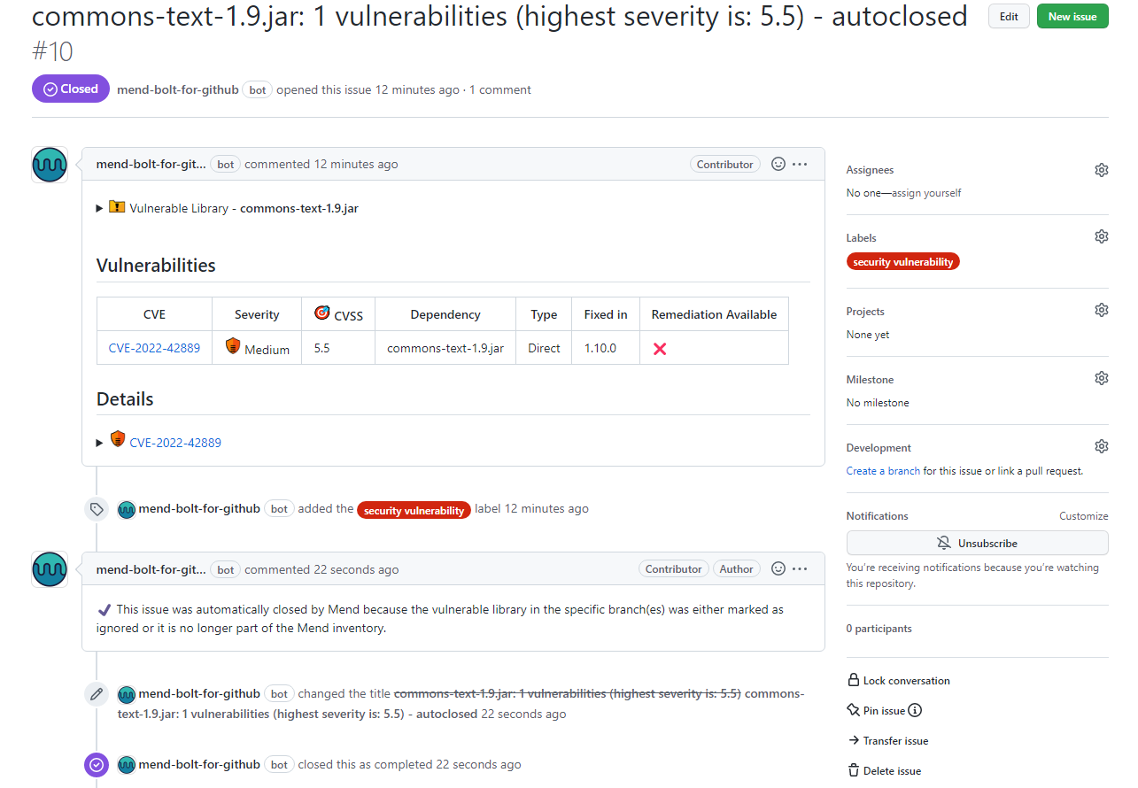Viewport: 1138px width, 788px height.
Task: Click Lock conversation
Action: (x=899, y=681)
